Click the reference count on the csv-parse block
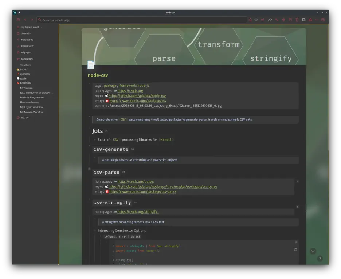The height and width of the screenshot is (279, 341). [x=297, y=181]
